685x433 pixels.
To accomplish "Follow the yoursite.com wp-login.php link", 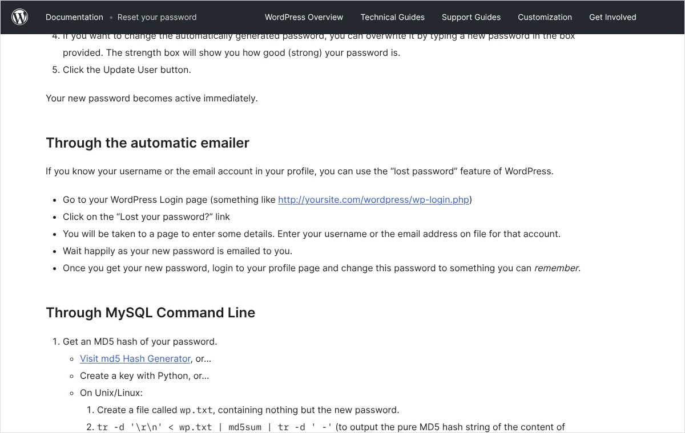I will [373, 199].
